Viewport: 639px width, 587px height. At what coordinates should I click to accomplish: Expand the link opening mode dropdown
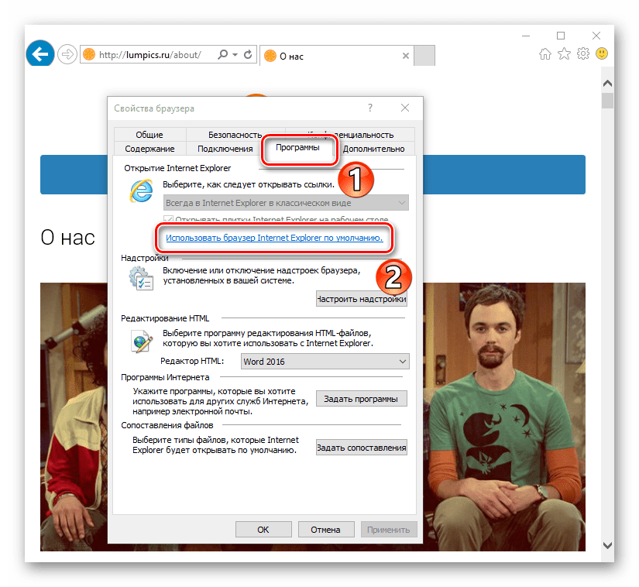pyautogui.click(x=400, y=203)
